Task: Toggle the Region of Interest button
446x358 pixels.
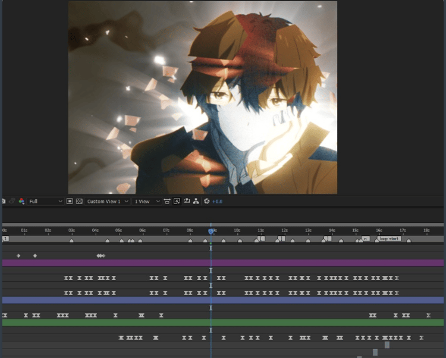Action: click(x=70, y=202)
